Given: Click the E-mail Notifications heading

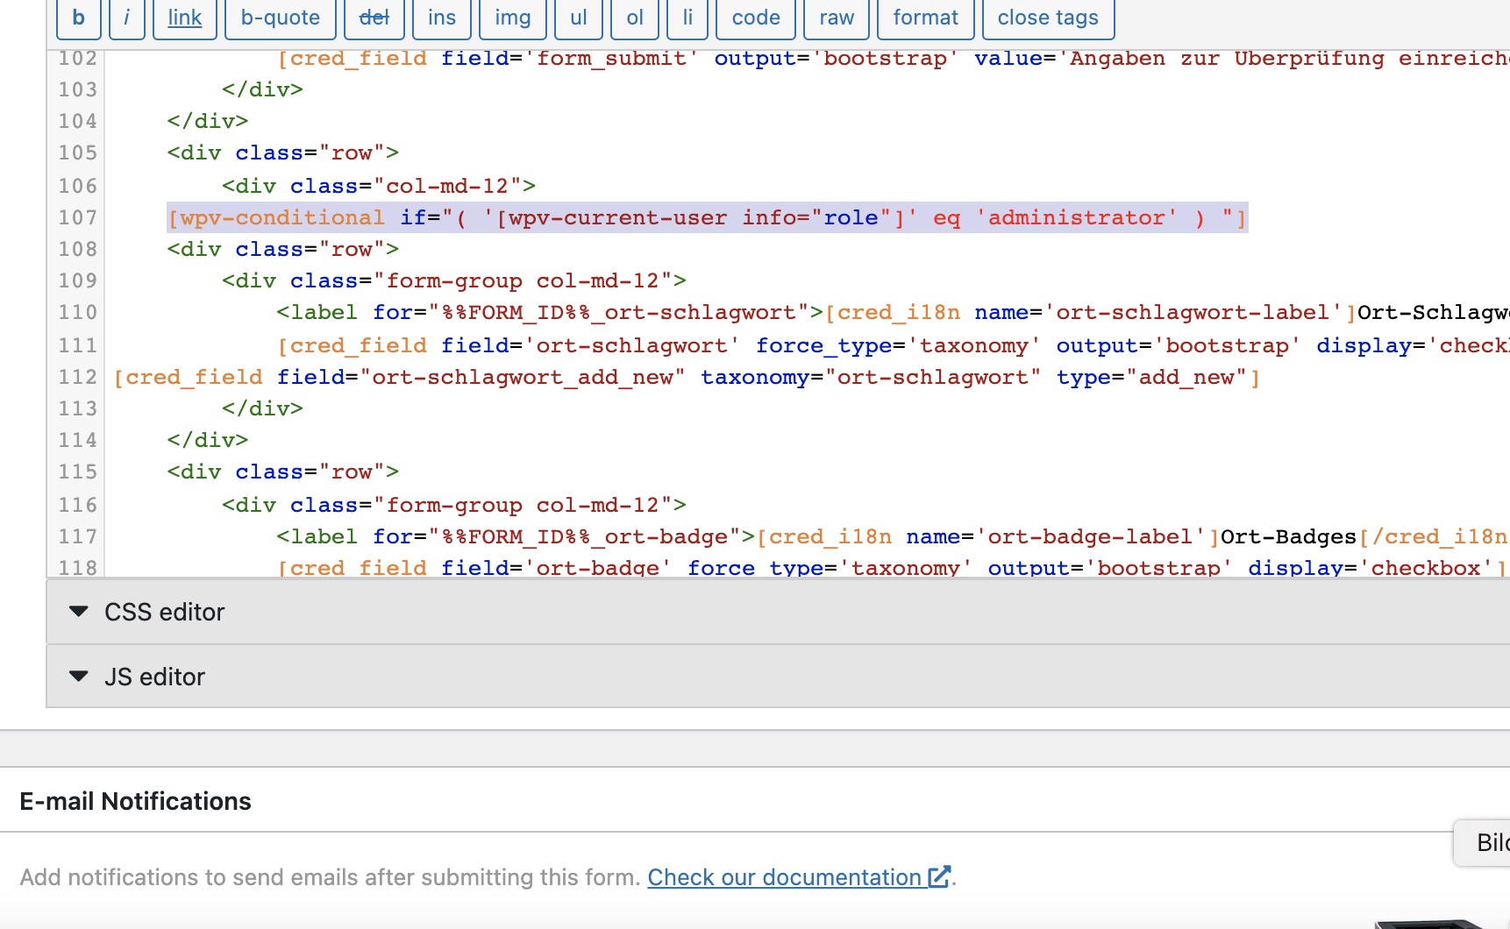Looking at the screenshot, I should pyautogui.click(x=135, y=801).
